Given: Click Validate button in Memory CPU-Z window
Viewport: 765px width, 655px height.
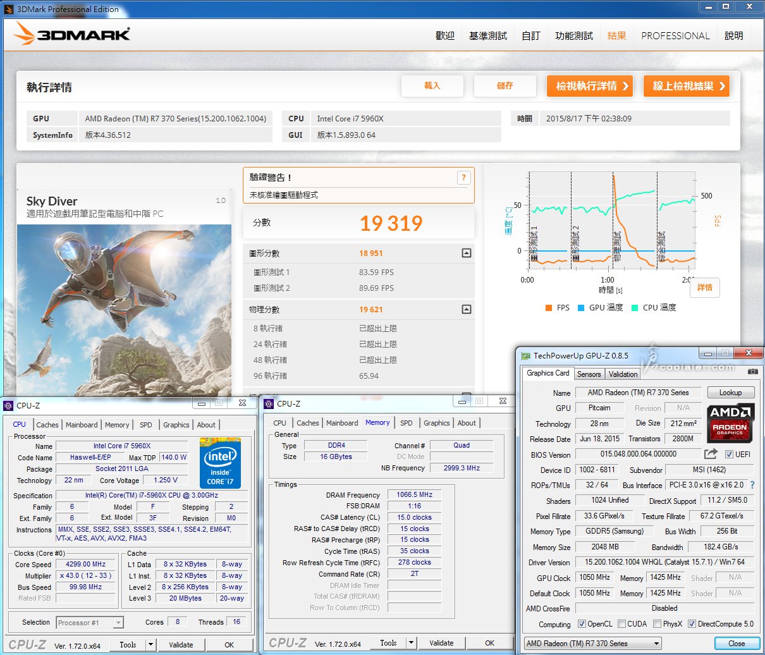Looking at the screenshot, I should tap(441, 643).
